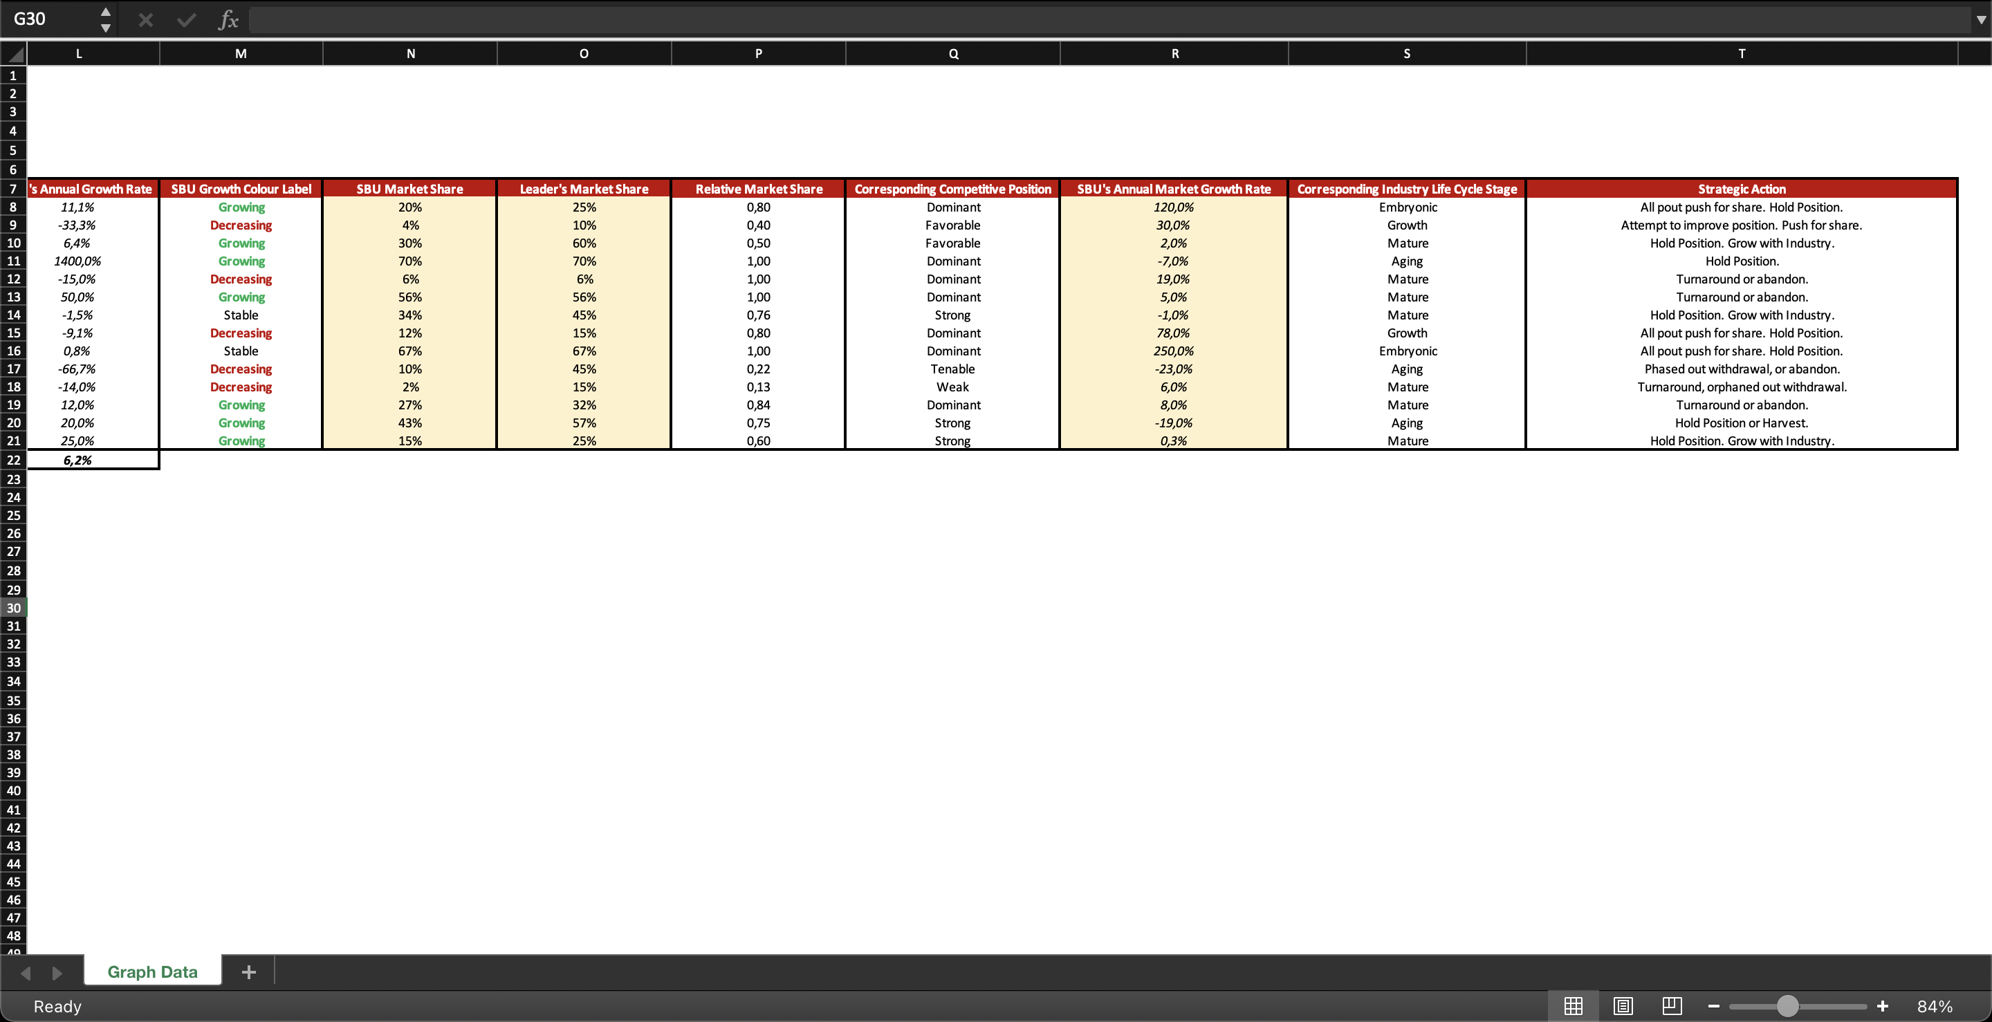Click the 'SBU Market Share' header cell

coord(410,189)
